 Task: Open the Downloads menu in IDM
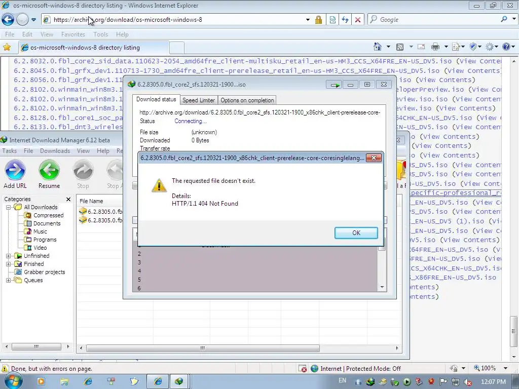(x=55, y=151)
